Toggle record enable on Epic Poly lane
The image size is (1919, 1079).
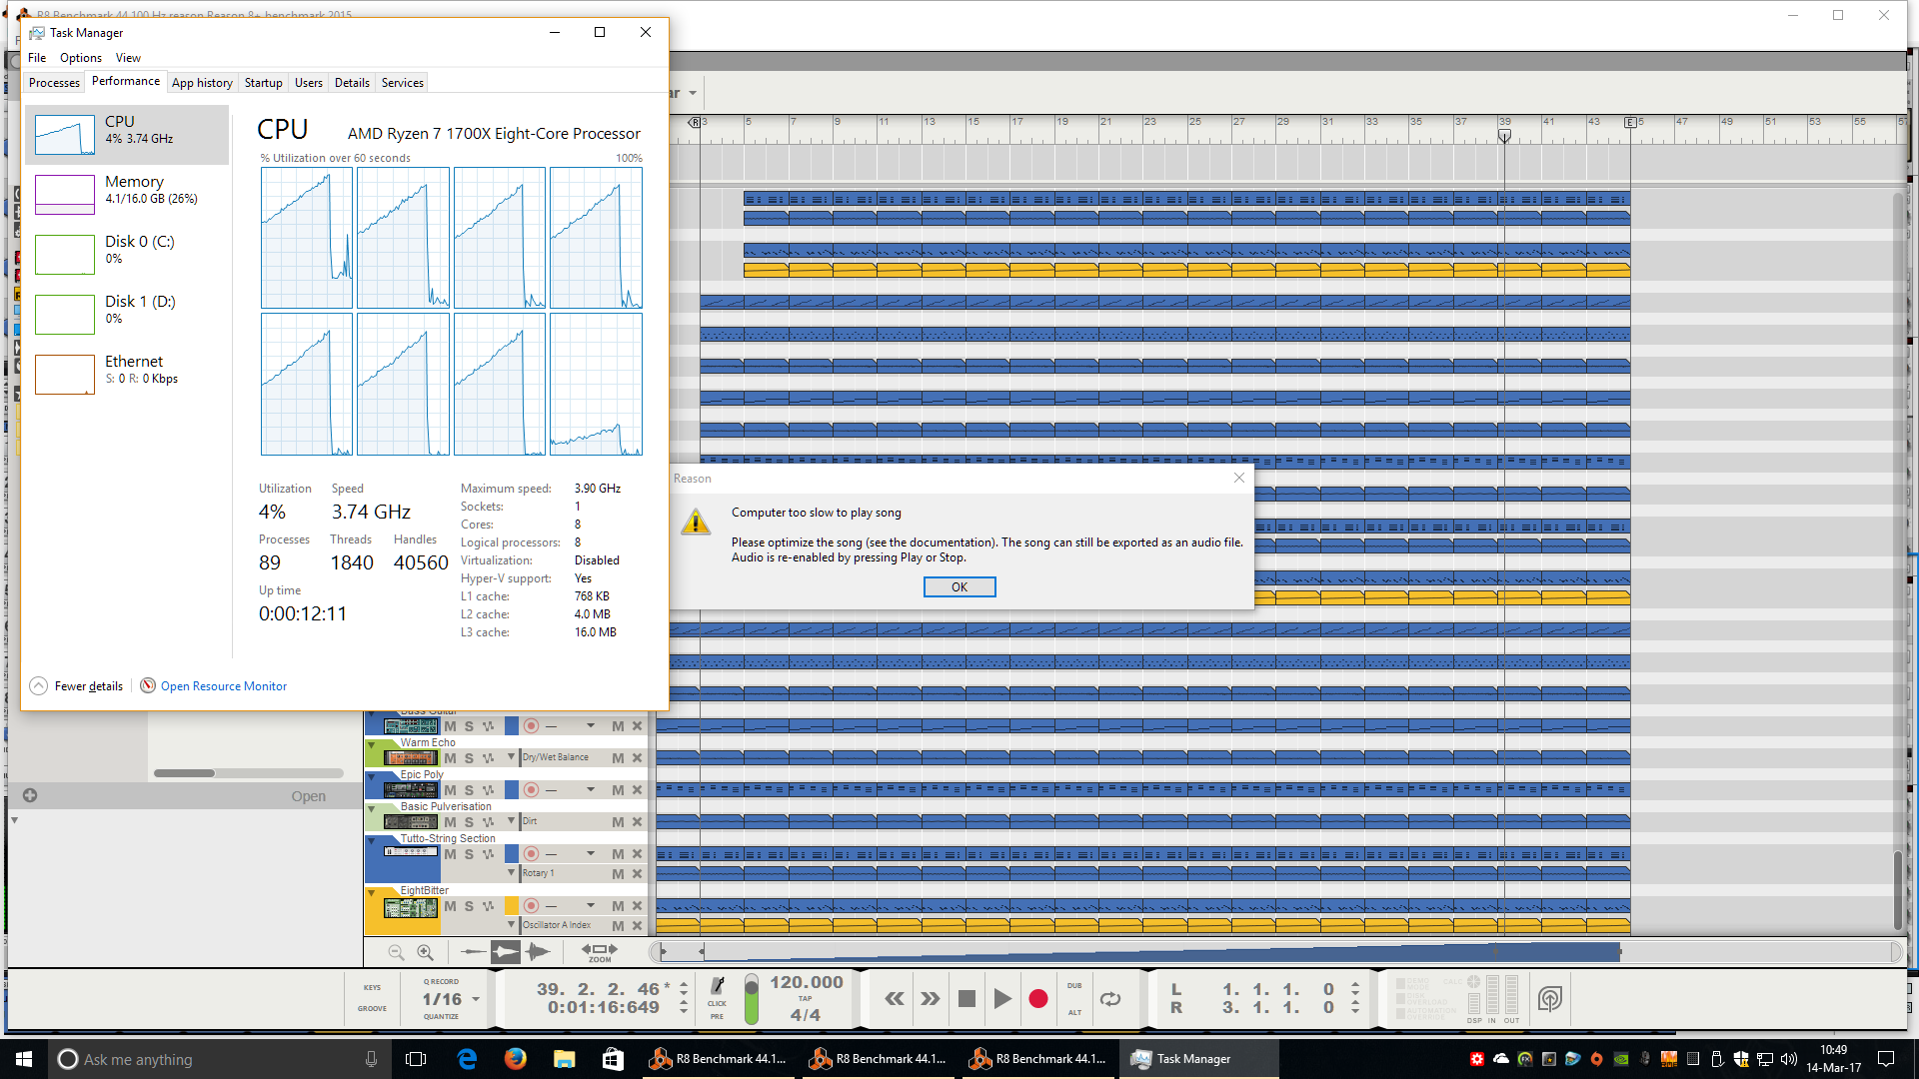[531, 790]
